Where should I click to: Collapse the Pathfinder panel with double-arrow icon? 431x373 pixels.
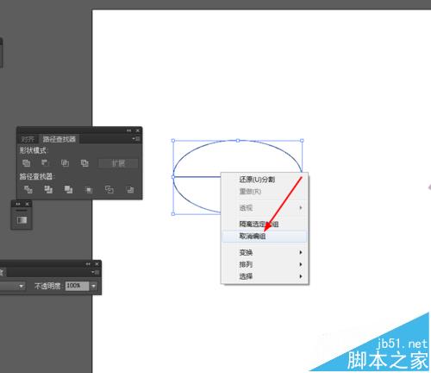pos(129,130)
